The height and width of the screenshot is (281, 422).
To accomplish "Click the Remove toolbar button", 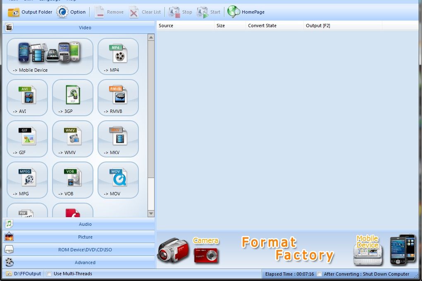I will click(x=109, y=12).
